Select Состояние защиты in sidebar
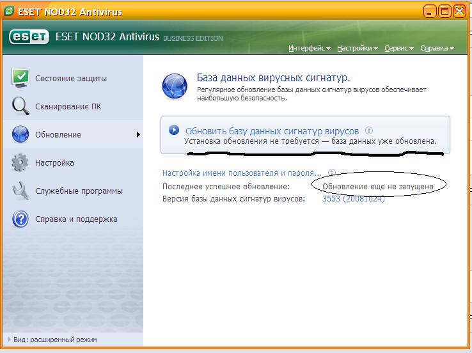This screenshot has width=472, height=353. 73,78
